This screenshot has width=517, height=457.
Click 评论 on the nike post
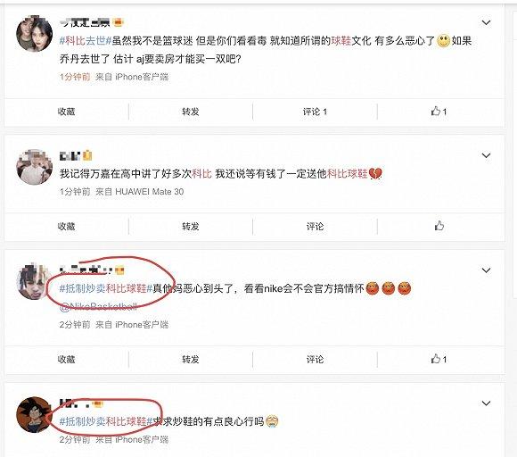315,359
